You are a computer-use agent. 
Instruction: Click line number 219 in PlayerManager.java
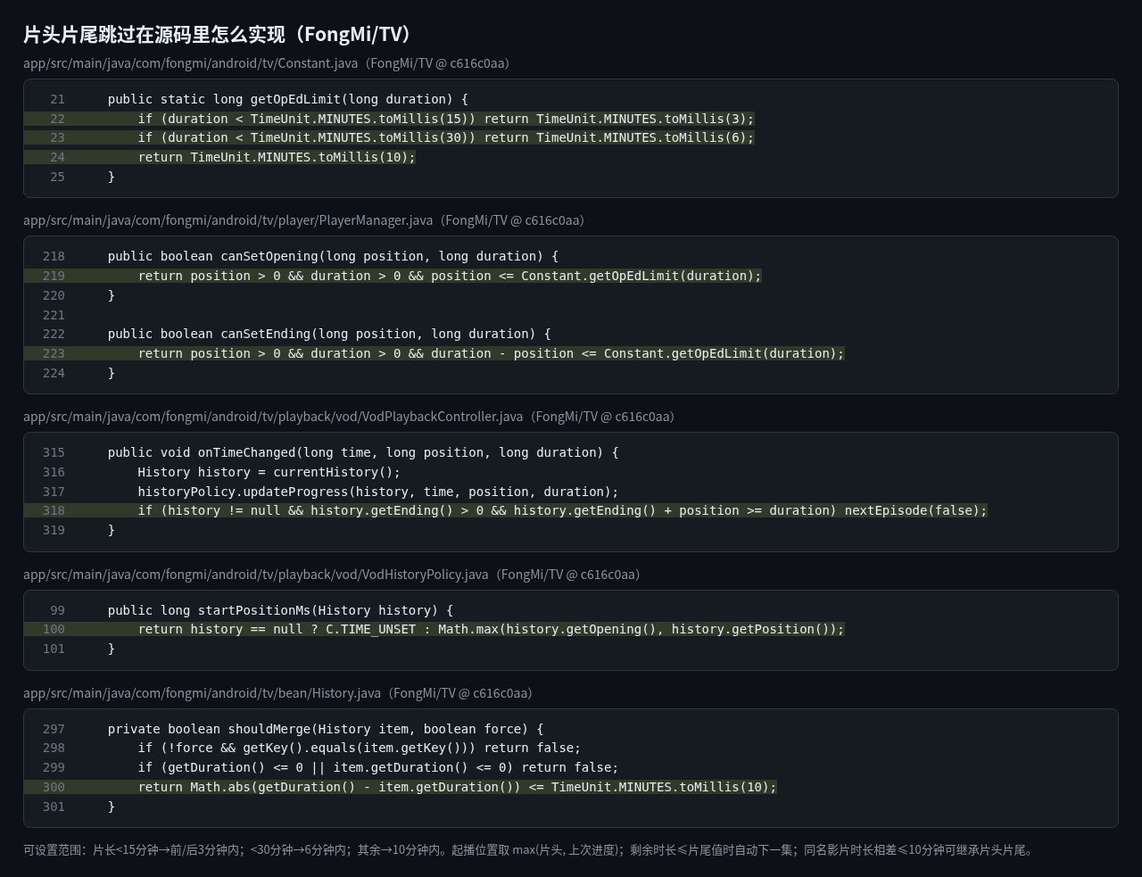tap(54, 276)
